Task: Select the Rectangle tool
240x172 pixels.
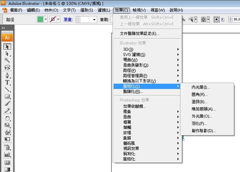Action: (x=7, y=96)
